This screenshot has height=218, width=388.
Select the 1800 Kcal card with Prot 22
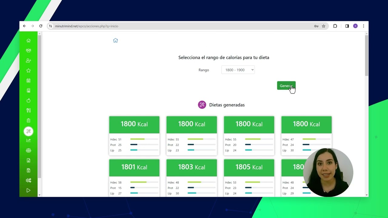[x=192, y=136]
